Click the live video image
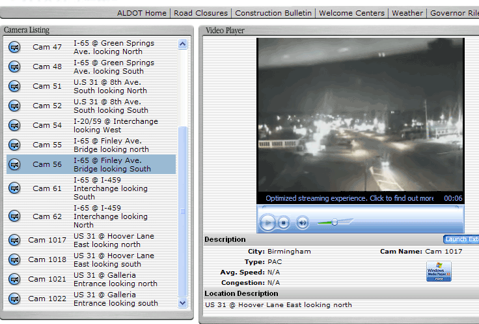Screen dimensions: 479x324 (x=361, y=115)
